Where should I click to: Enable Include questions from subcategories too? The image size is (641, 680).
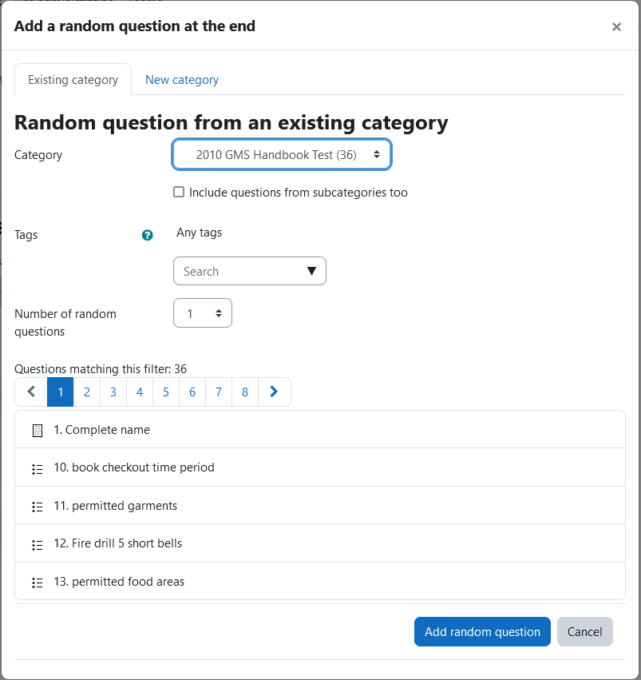pyautogui.click(x=179, y=192)
